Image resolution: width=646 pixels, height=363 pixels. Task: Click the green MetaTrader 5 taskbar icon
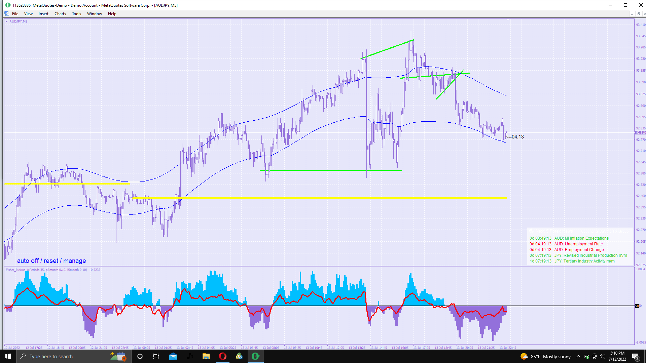click(255, 356)
